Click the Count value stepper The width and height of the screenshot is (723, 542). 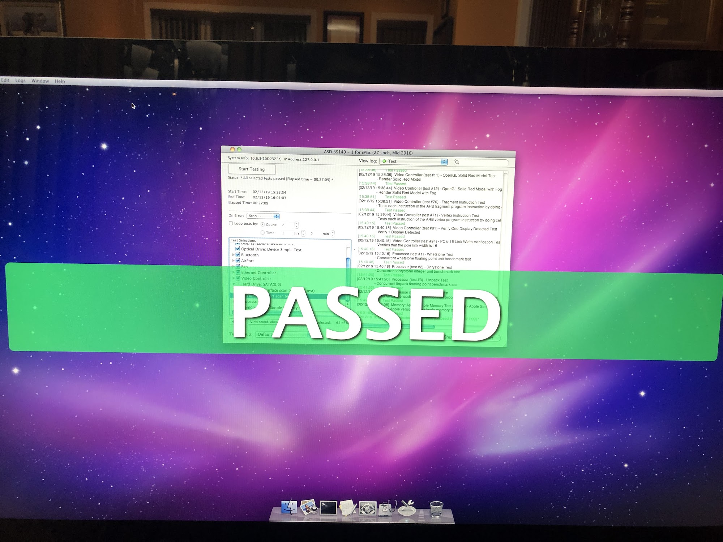pyautogui.click(x=296, y=225)
